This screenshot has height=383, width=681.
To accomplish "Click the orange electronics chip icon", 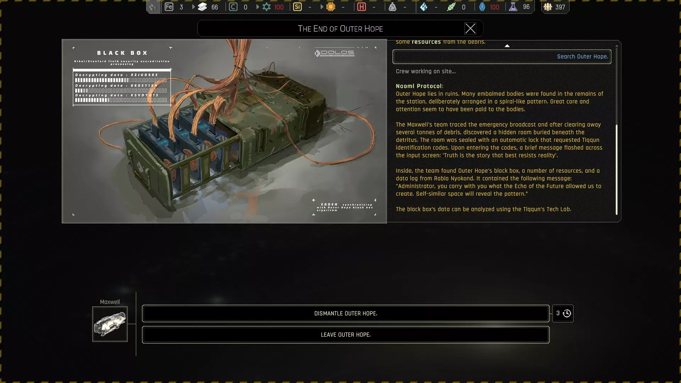I will coord(331,7).
